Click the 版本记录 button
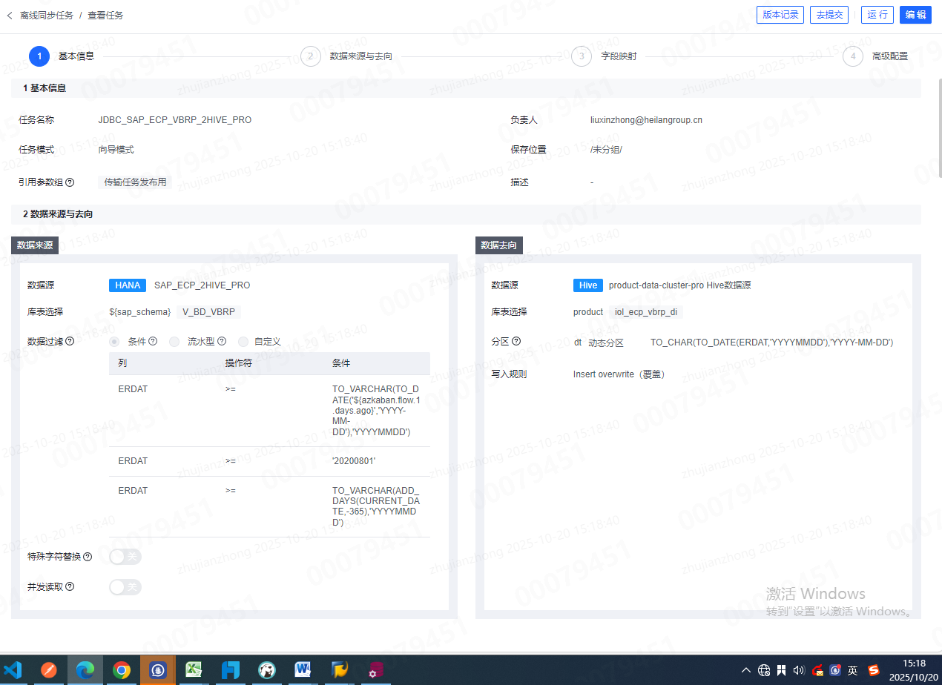The height and width of the screenshot is (685, 942). 780,15
